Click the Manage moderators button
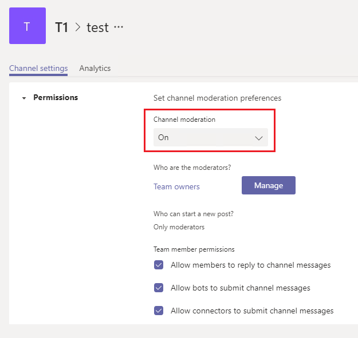This screenshot has width=358, height=338. (x=269, y=185)
